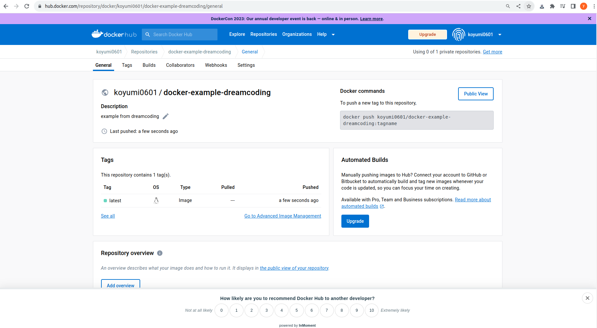Click the orange Upgrade button in the header

pos(427,35)
